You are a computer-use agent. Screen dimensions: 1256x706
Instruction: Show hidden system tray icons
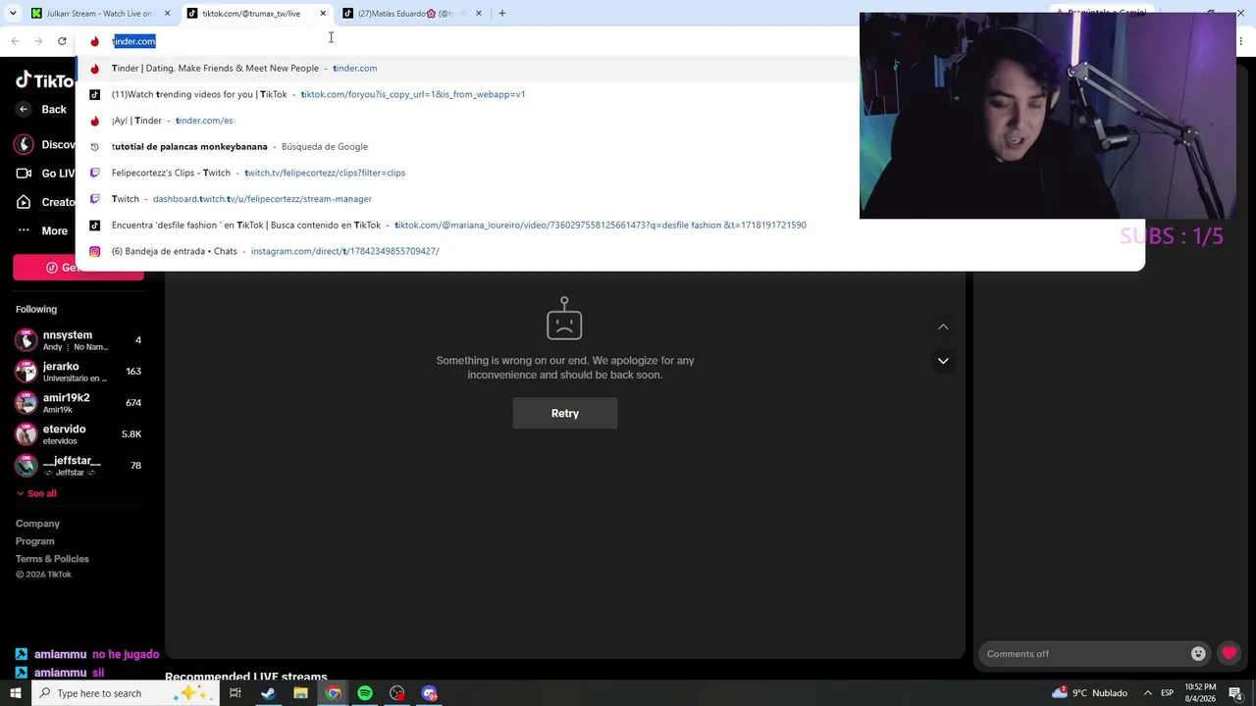tap(1147, 693)
